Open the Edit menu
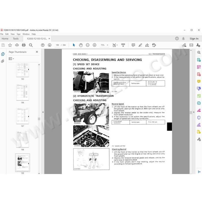 pyautogui.click(x=7, y=34)
